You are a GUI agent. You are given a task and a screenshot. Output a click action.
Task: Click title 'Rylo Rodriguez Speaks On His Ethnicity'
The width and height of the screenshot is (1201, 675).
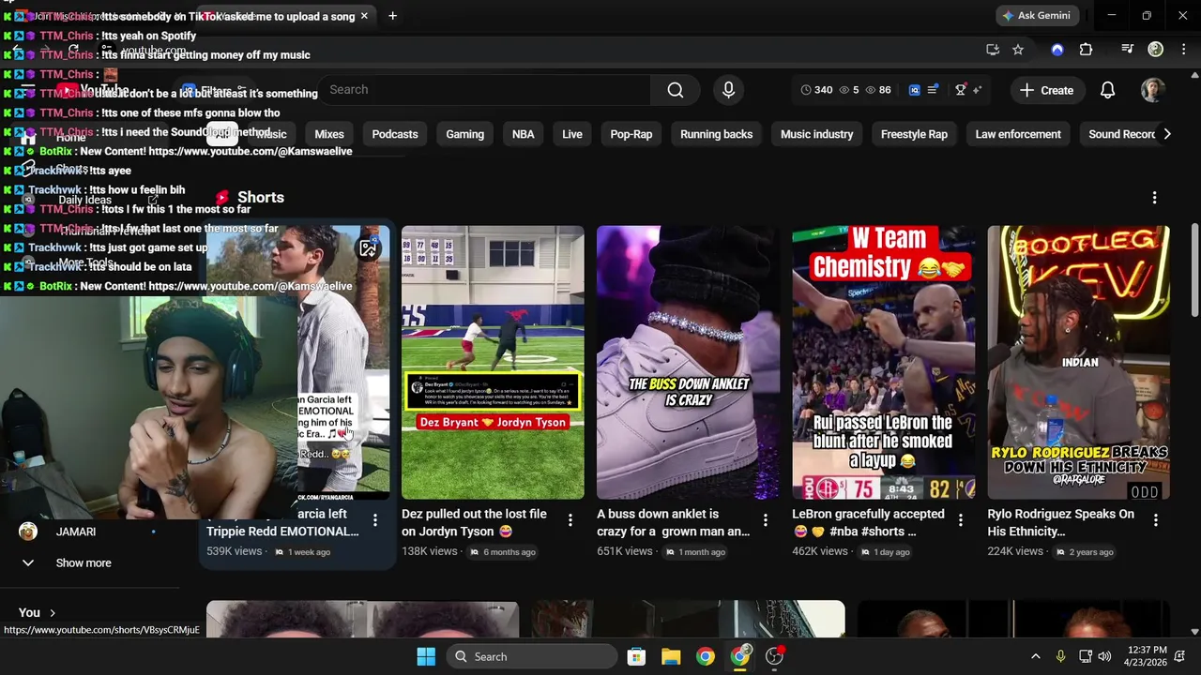click(x=1060, y=522)
